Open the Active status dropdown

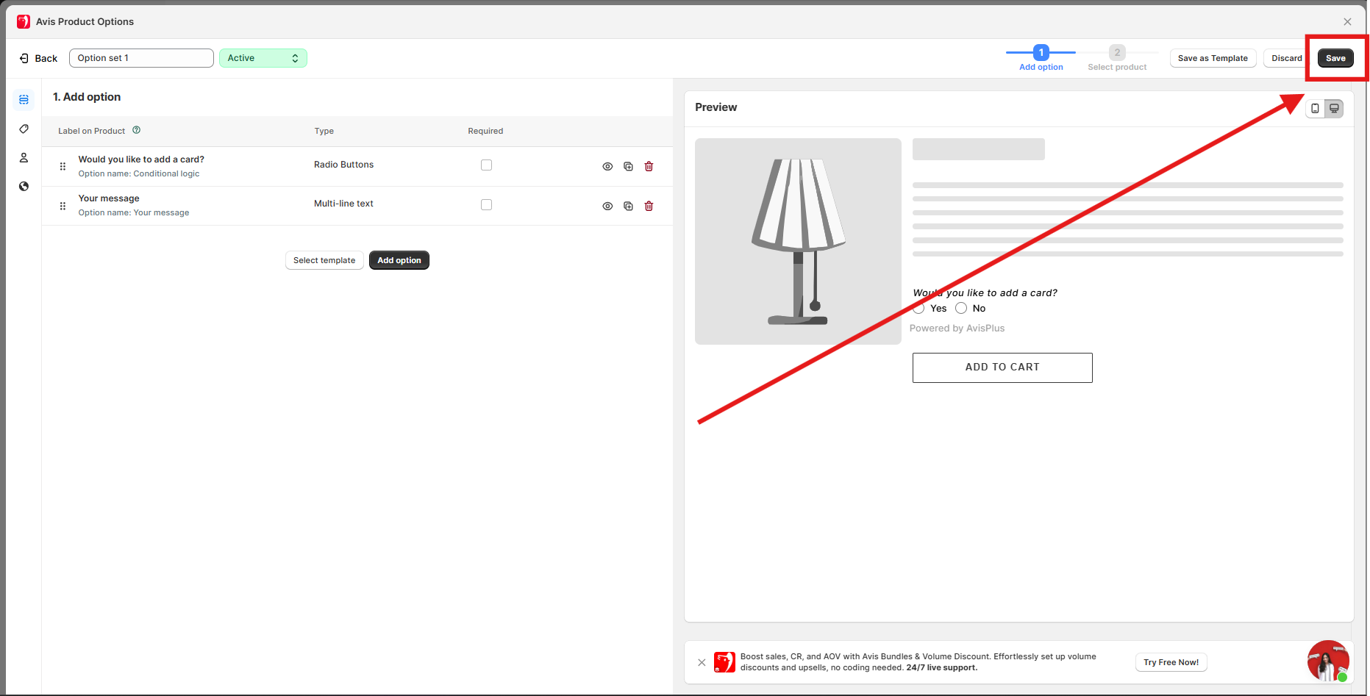pyautogui.click(x=263, y=58)
